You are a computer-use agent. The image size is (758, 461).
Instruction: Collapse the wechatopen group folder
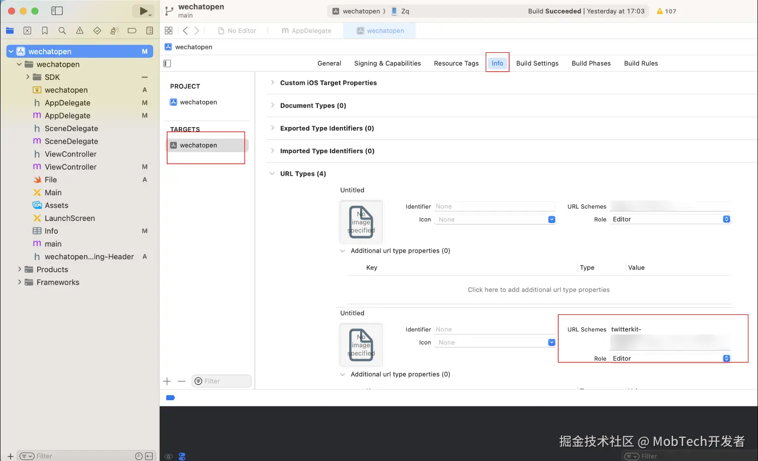point(19,64)
